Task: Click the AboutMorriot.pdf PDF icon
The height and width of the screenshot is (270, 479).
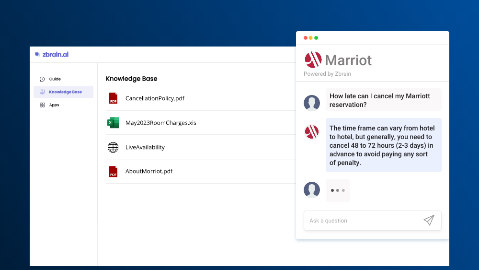Action: pos(114,172)
